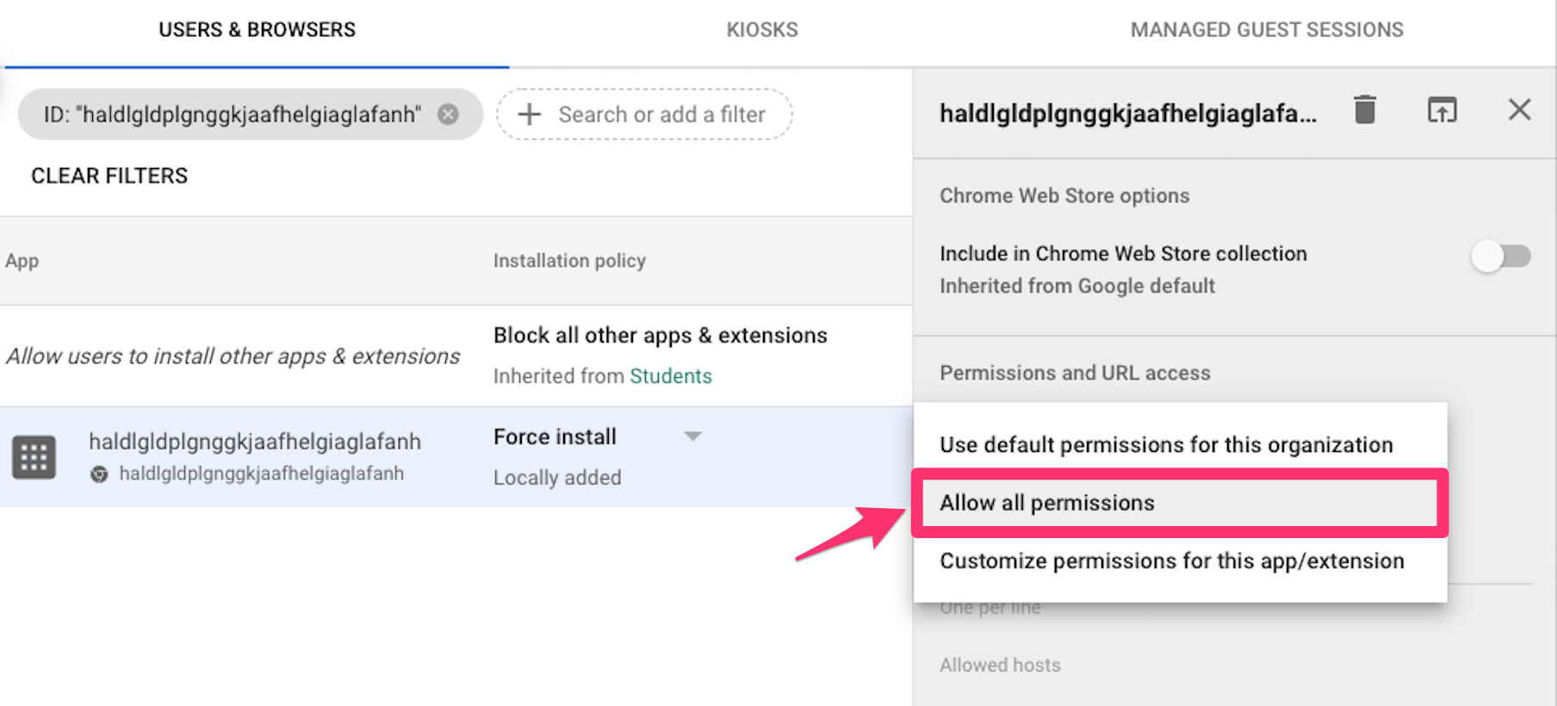This screenshot has width=1557, height=706.
Task: Remove the ID filter chip with its X icon
Action: click(448, 113)
